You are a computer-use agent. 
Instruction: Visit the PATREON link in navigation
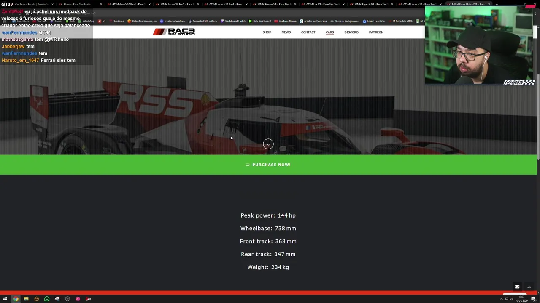pyautogui.click(x=376, y=32)
